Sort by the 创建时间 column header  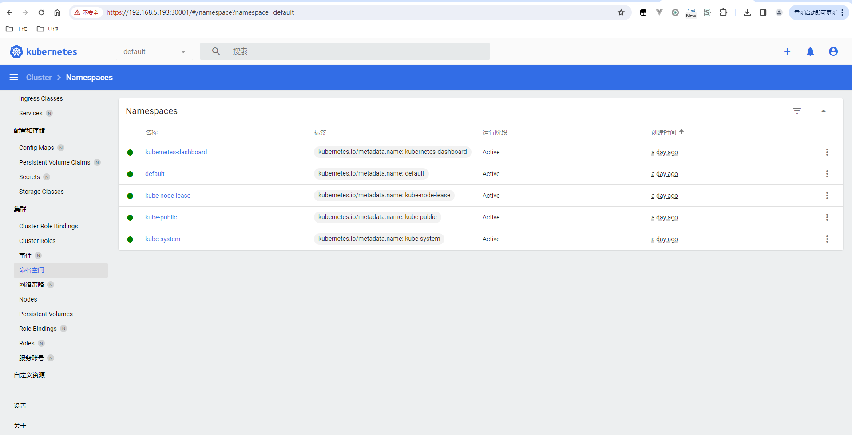(x=664, y=133)
